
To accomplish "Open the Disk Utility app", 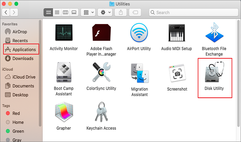I will [214, 73].
